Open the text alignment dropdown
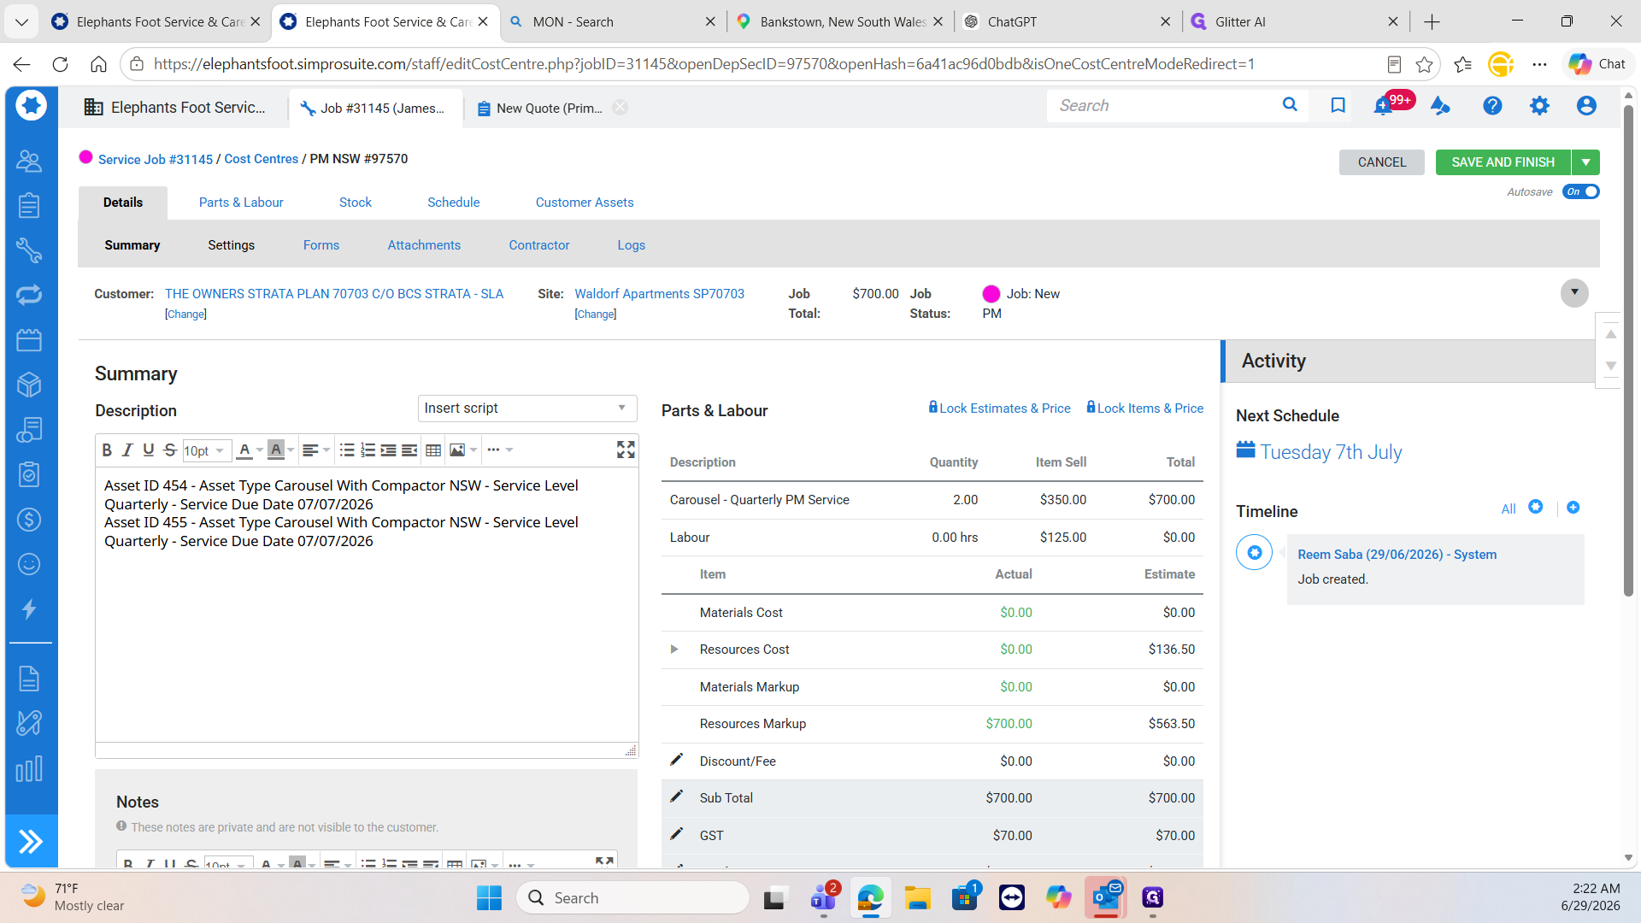Viewport: 1641px width, 923px height. click(x=315, y=450)
